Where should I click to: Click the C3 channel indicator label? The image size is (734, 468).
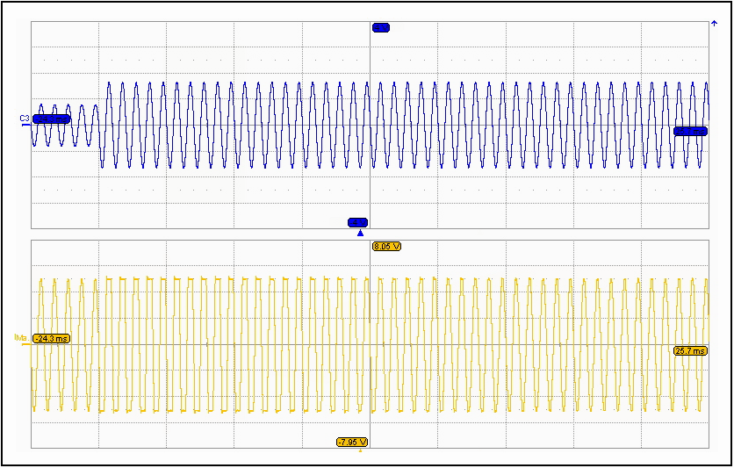(25, 118)
